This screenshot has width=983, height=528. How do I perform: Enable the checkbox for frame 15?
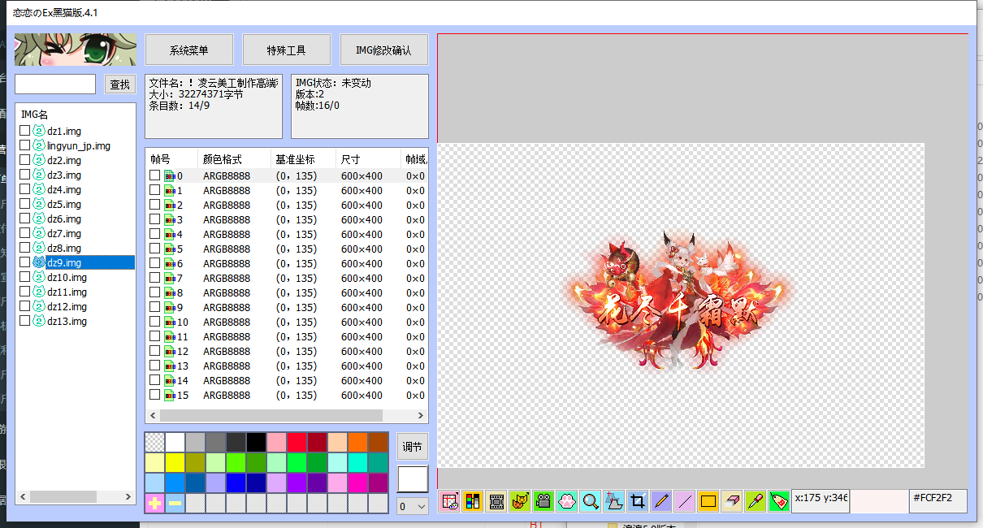[154, 395]
